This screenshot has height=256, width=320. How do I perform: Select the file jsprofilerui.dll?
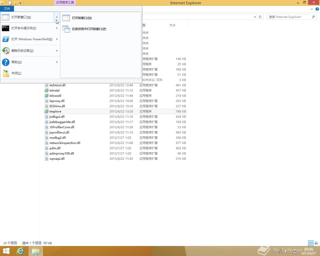(59, 132)
